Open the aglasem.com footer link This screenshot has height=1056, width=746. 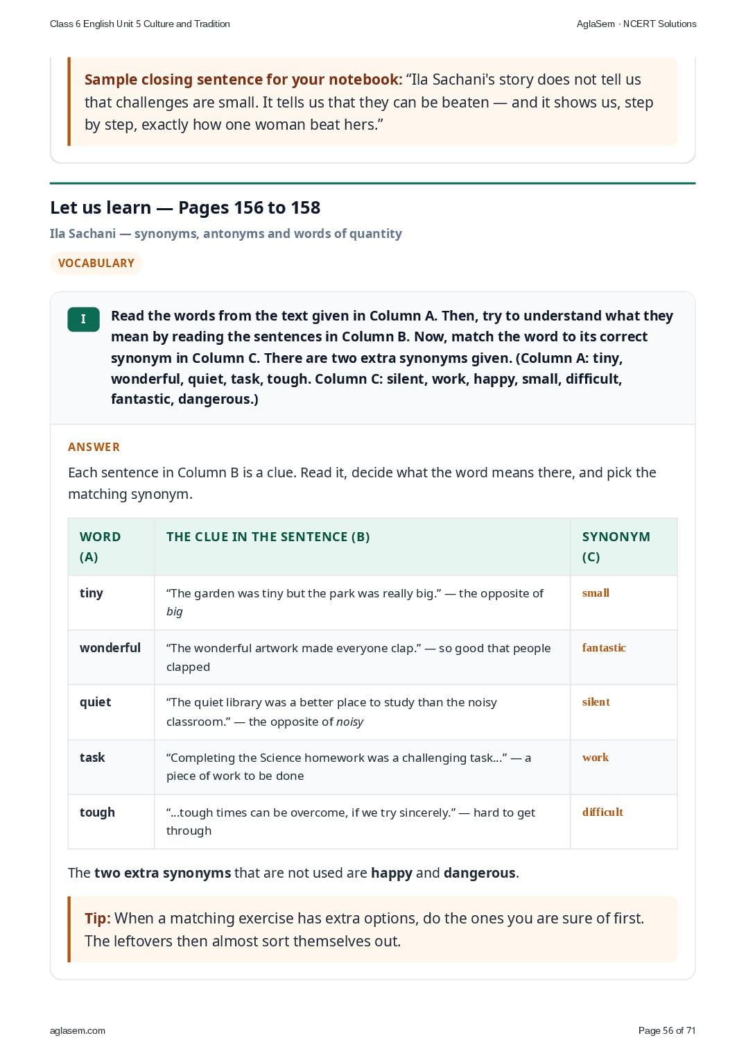point(78,1030)
